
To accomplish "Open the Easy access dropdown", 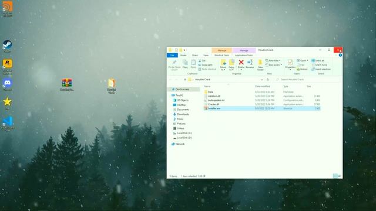I will click(274, 65).
